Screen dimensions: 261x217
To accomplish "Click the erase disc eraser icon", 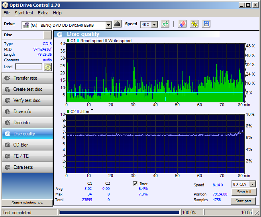I will click(x=183, y=24).
